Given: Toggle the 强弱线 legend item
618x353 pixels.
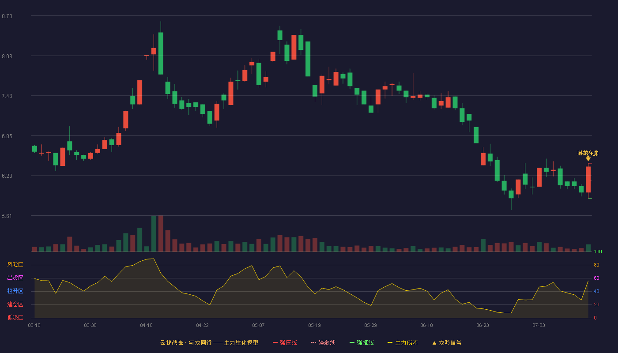Looking at the screenshot, I should (323, 342).
